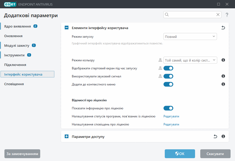Click the 'За замовчуванням' button
235x161 pixels.
(x=22, y=154)
